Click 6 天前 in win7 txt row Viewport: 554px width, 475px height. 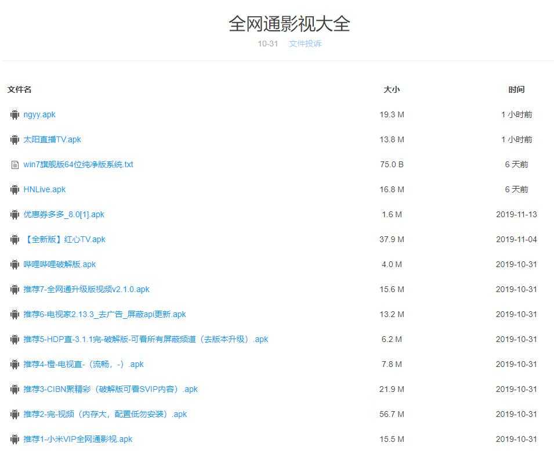[516, 164]
